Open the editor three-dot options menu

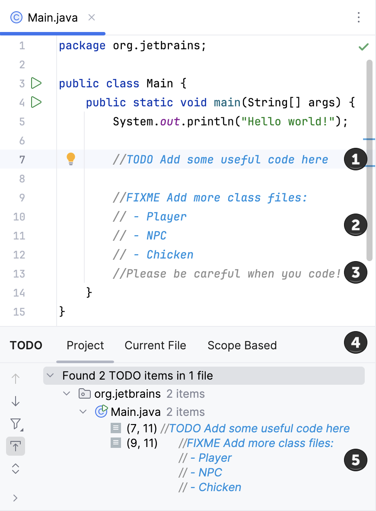358,18
